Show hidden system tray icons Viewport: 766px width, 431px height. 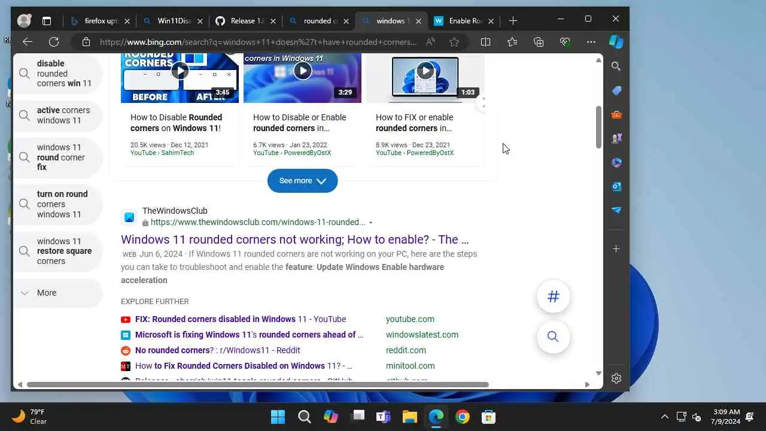pyautogui.click(x=664, y=417)
